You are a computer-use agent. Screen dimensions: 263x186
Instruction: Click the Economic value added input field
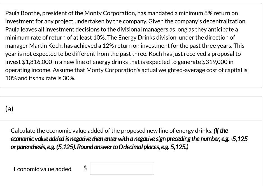pos(122,169)
